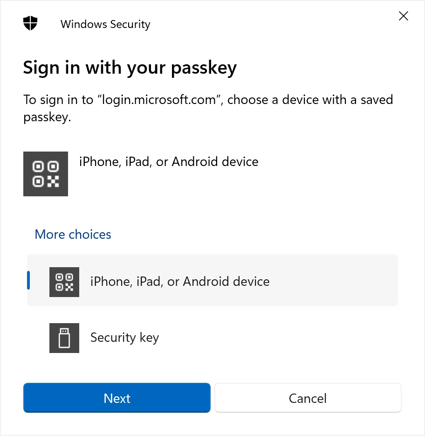Click the device label beside the large QR icon
The height and width of the screenshot is (436, 425).
pyautogui.click(x=169, y=162)
